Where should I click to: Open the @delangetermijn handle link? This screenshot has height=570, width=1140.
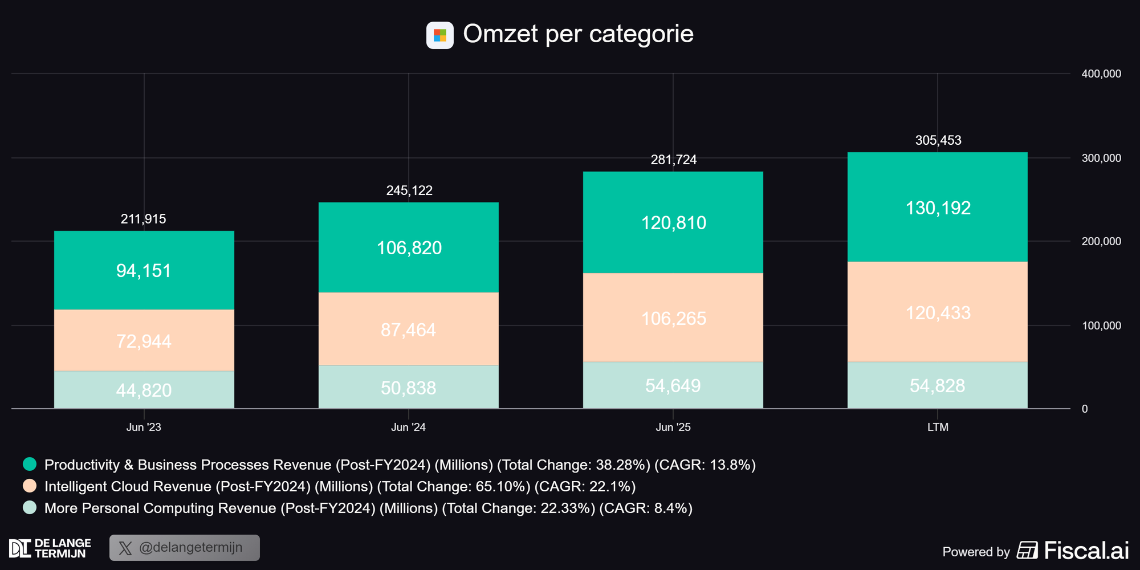[191, 548]
